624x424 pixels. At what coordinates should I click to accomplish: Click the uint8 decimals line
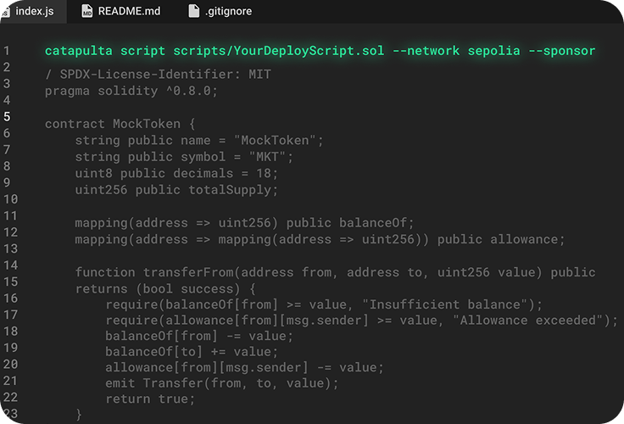176,173
